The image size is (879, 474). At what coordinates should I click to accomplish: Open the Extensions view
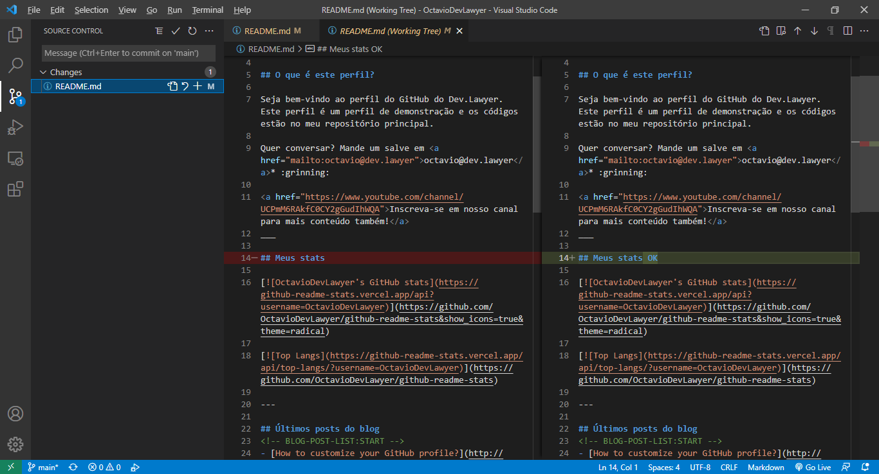point(15,188)
